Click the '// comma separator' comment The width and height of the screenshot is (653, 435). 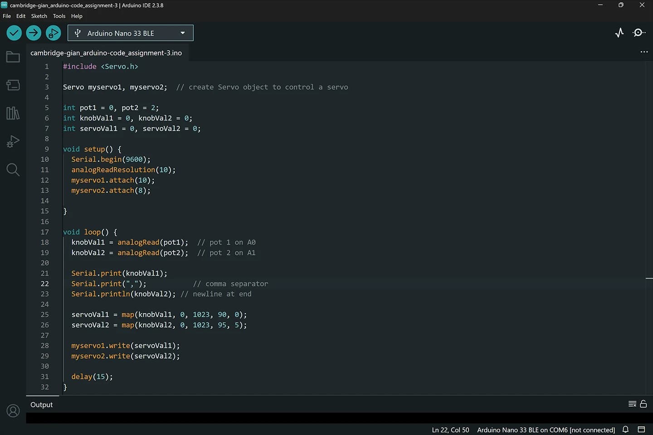[230, 284]
